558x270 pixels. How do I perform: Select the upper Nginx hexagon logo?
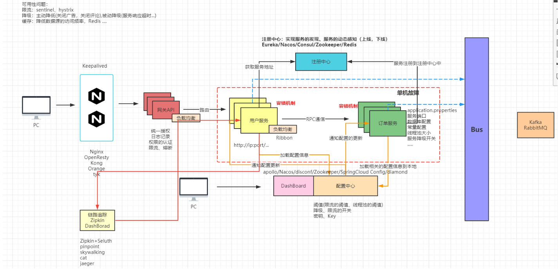pyautogui.click(x=96, y=96)
